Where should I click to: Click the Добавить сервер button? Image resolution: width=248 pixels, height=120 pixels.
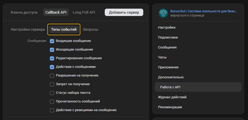tap(124, 12)
